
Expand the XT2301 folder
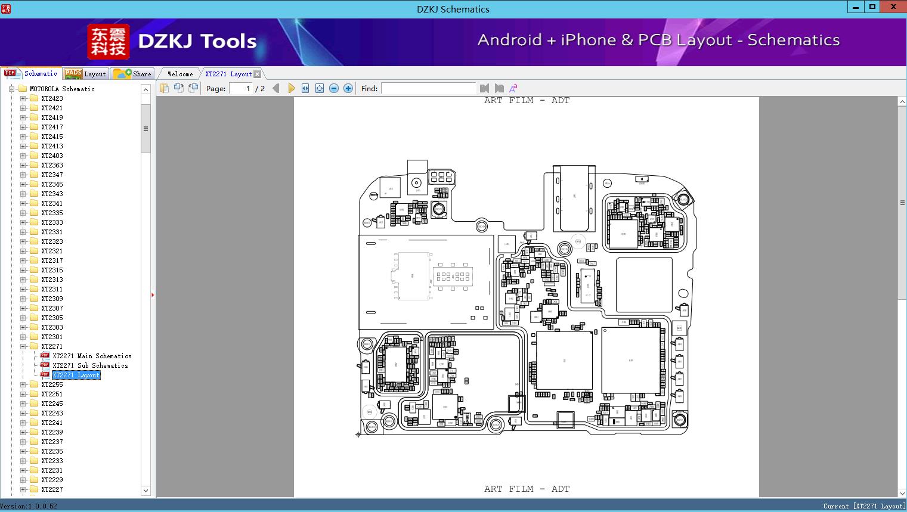pos(23,337)
